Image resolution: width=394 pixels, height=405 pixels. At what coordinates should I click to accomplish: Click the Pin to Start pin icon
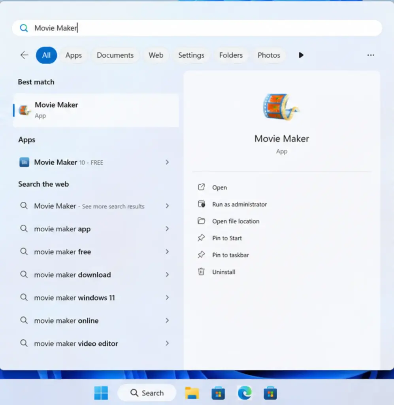pos(201,238)
